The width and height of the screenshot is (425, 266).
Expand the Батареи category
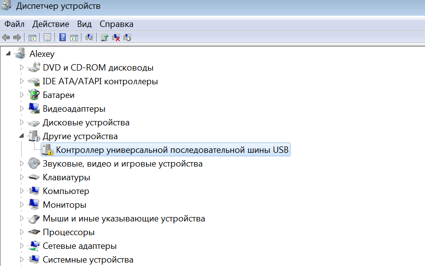(22, 95)
